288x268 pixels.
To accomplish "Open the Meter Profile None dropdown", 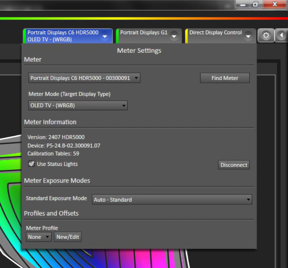I will tap(39, 237).
